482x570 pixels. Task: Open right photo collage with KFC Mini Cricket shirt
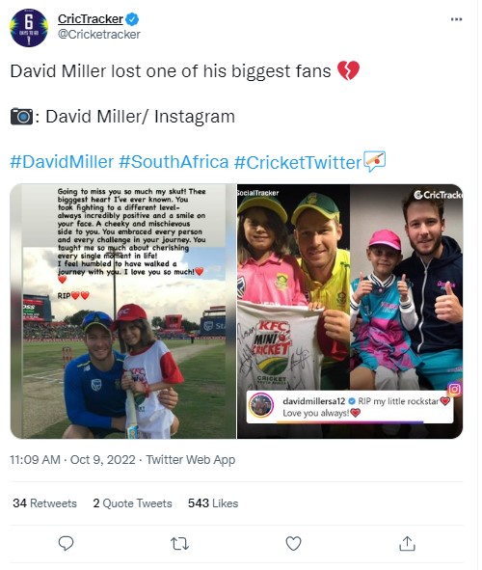tap(350, 312)
